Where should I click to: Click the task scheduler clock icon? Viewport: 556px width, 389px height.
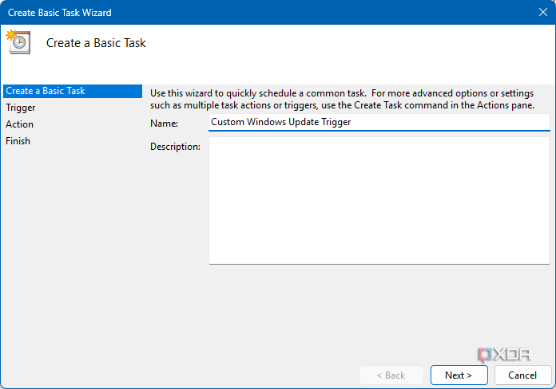18,42
